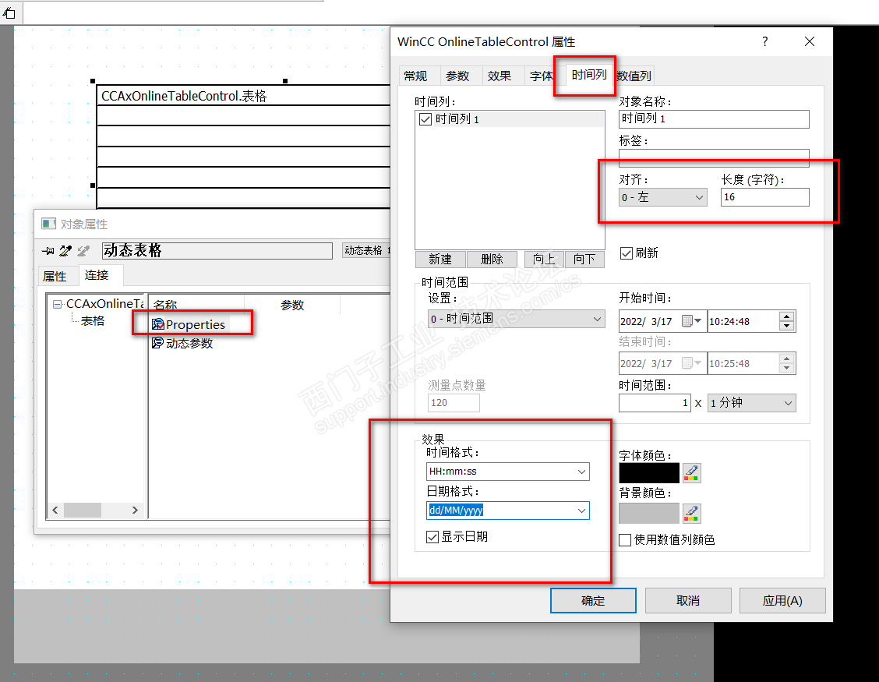879x682 pixels.
Task: Open the 设置 dropdown showing 0 - 时间范围
Action: tap(516, 319)
